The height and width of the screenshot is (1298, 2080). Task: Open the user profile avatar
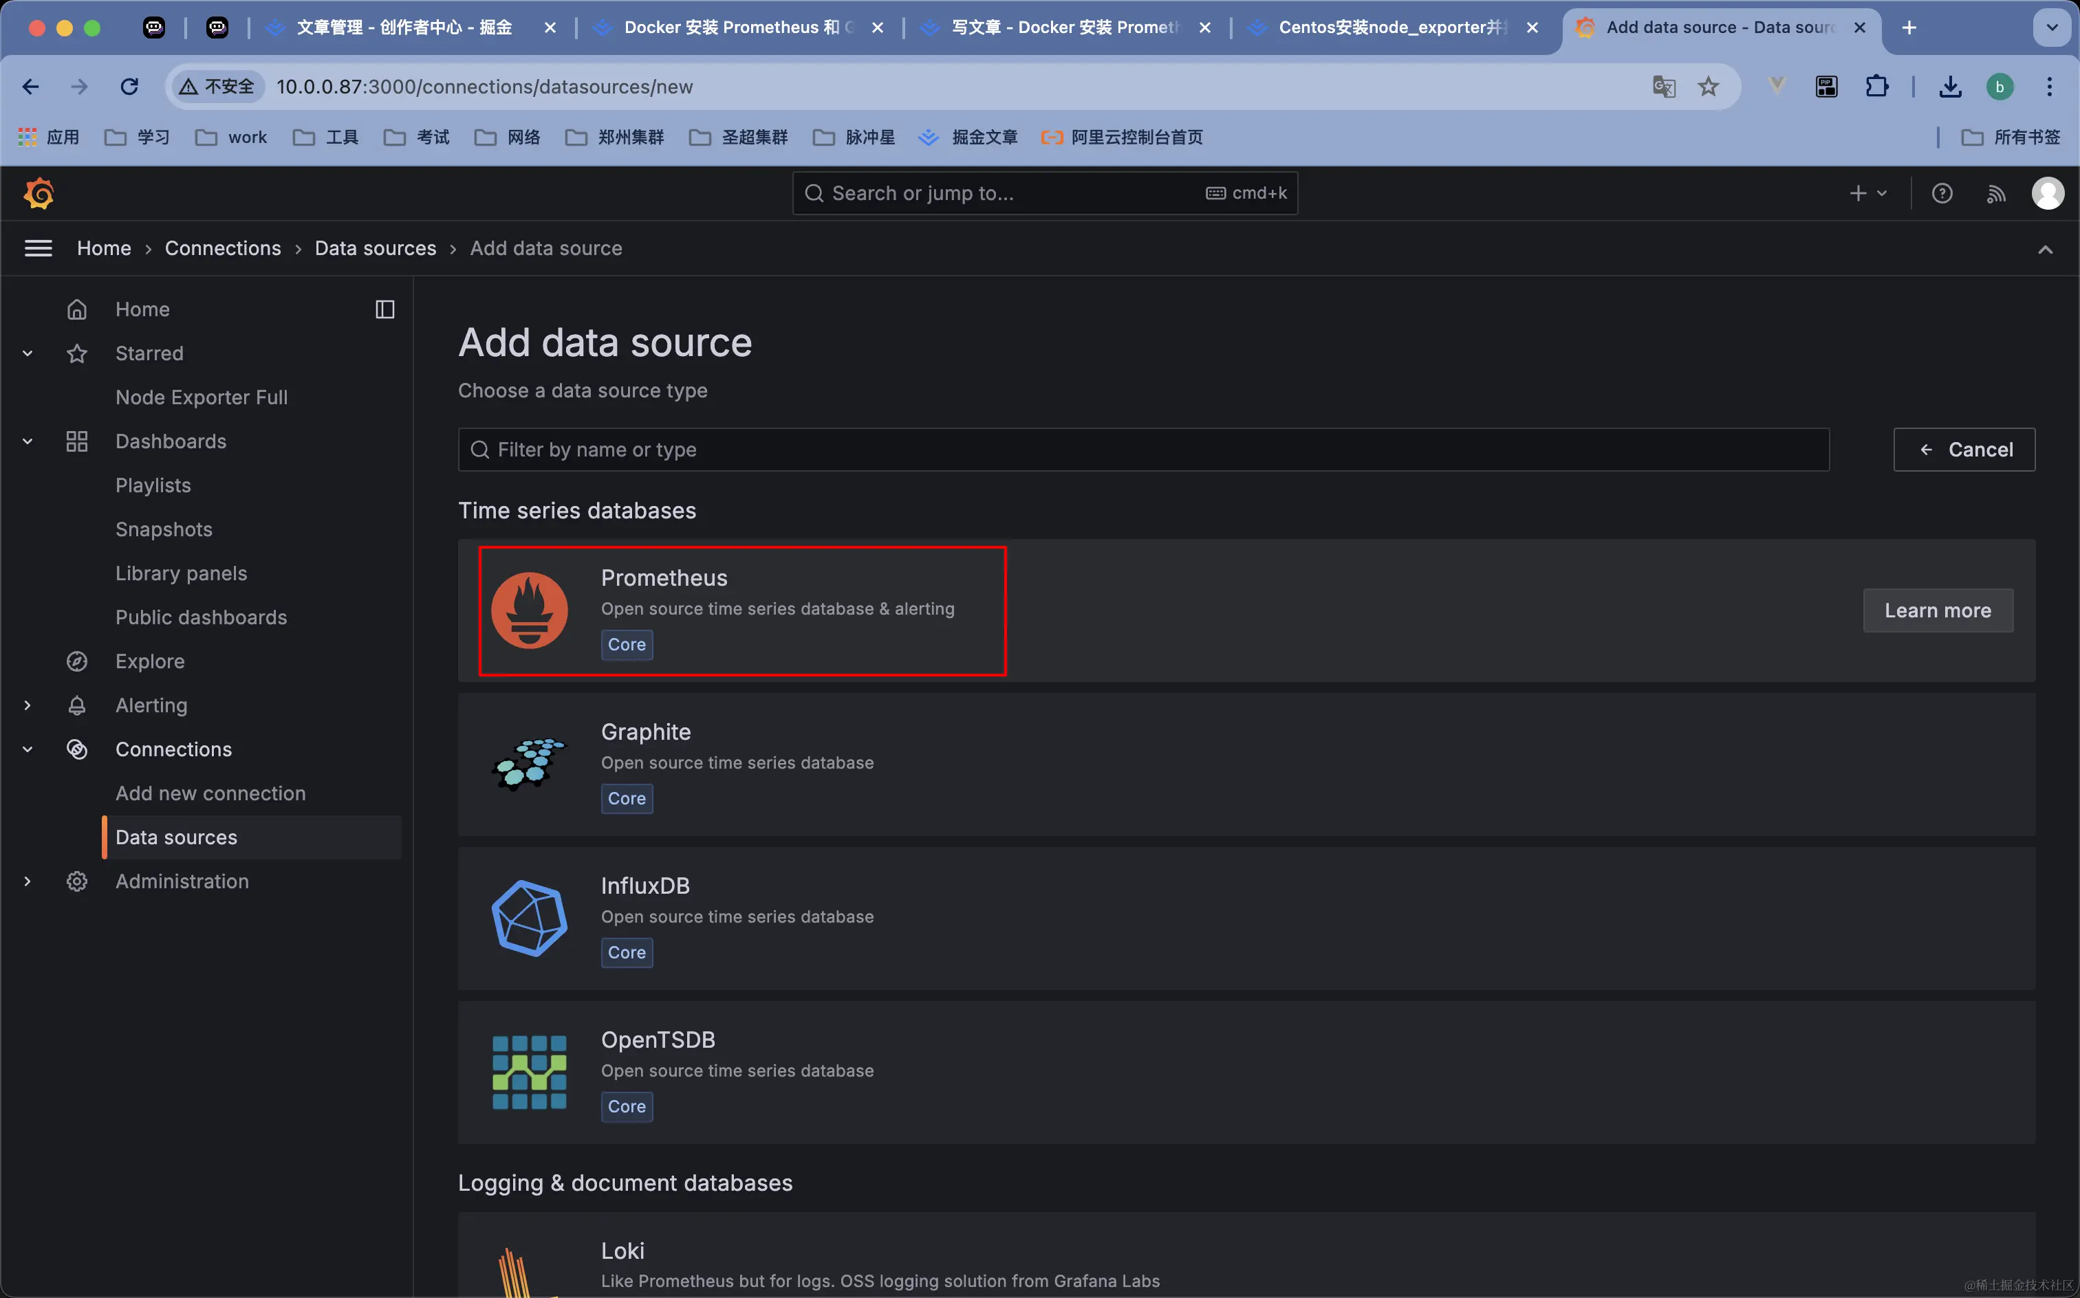(2048, 193)
